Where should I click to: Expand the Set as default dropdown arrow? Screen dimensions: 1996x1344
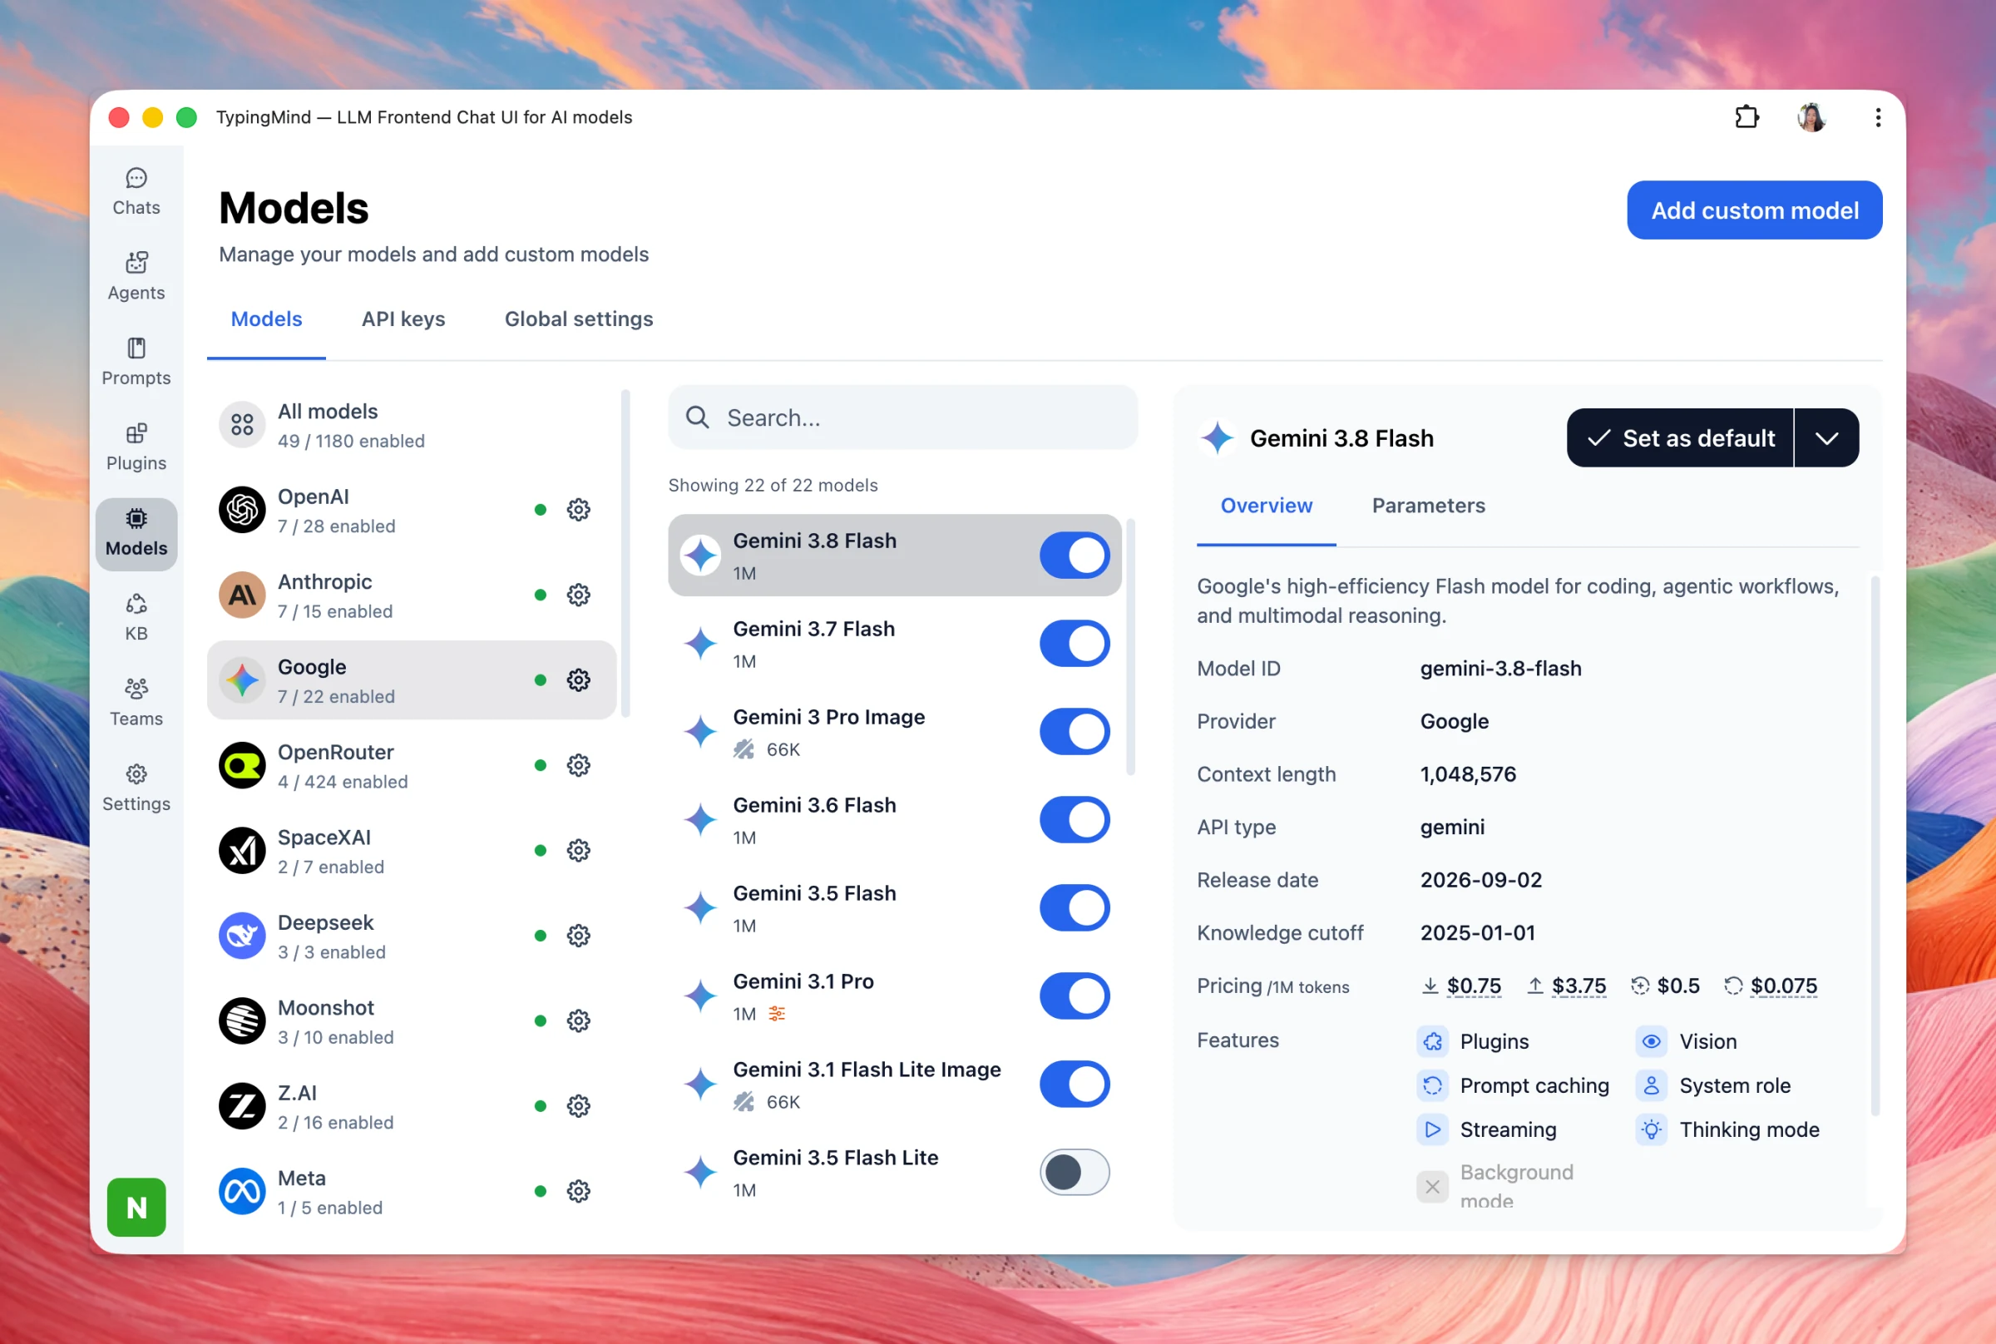(x=1826, y=438)
